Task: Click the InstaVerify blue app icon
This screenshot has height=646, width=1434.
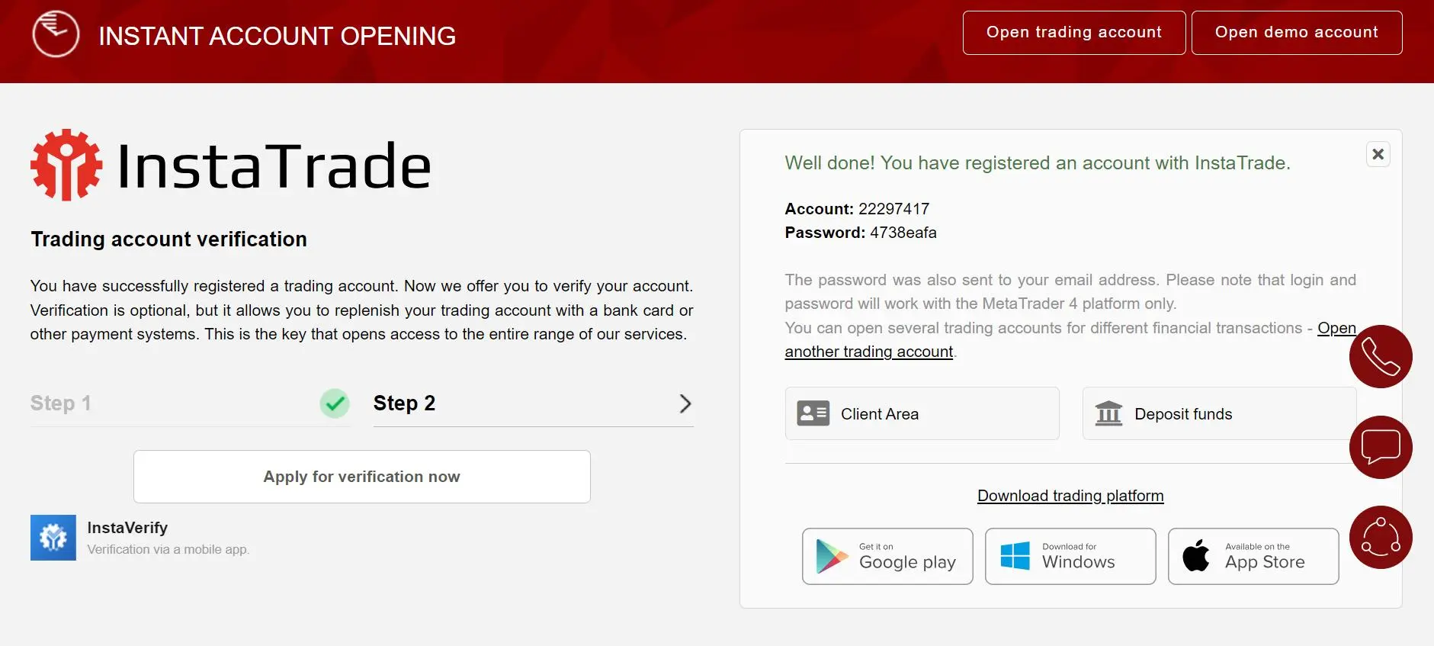Action: pyautogui.click(x=53, y=538)
